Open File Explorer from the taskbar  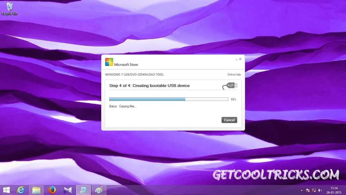36,190
